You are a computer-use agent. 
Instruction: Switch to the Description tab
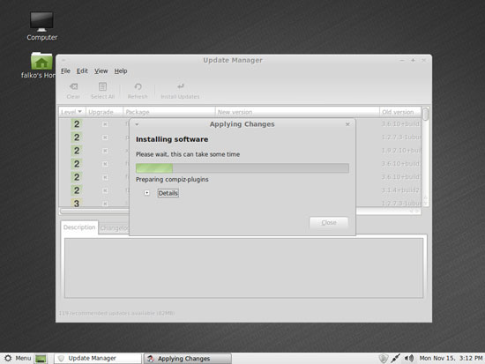[x=79, y=227]
